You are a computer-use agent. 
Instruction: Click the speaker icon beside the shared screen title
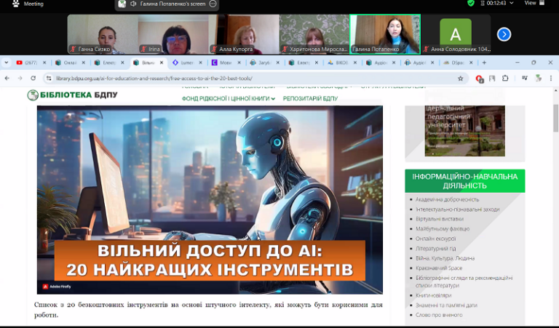133,4
